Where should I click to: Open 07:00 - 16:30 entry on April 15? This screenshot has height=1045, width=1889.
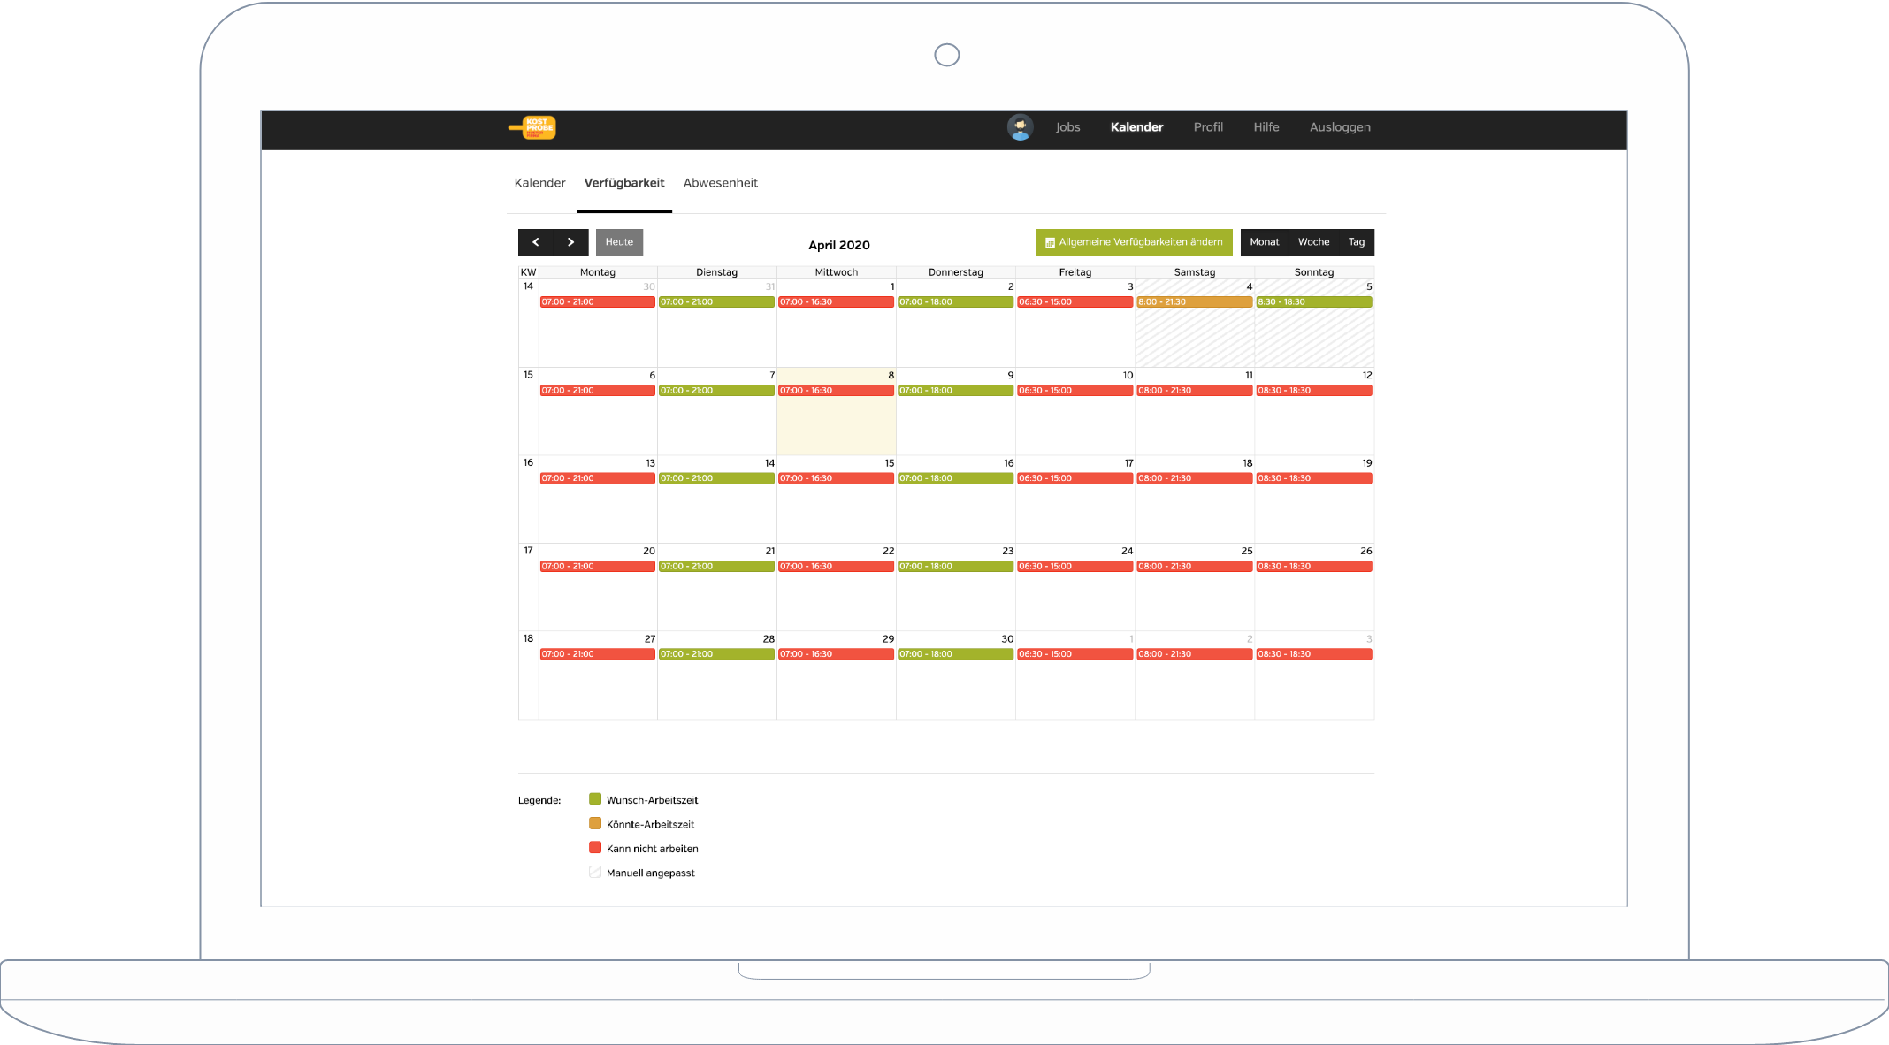click(836, 478)
